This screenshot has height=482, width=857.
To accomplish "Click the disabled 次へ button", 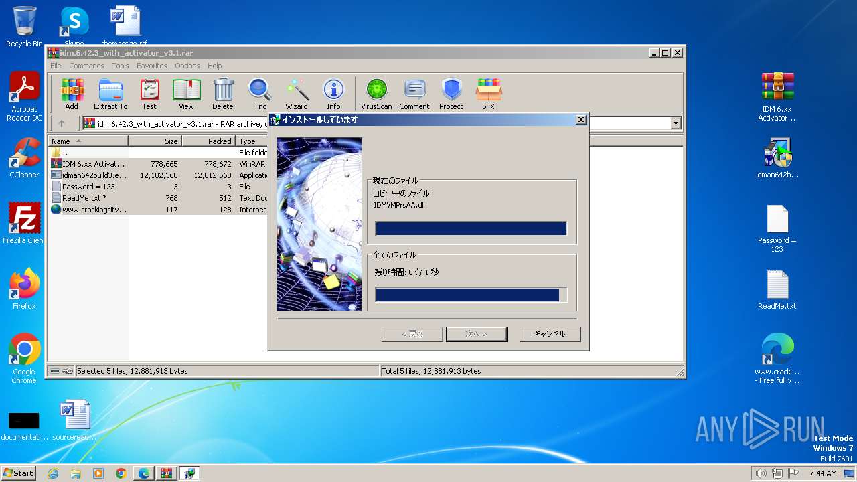I will pos(476,334).
